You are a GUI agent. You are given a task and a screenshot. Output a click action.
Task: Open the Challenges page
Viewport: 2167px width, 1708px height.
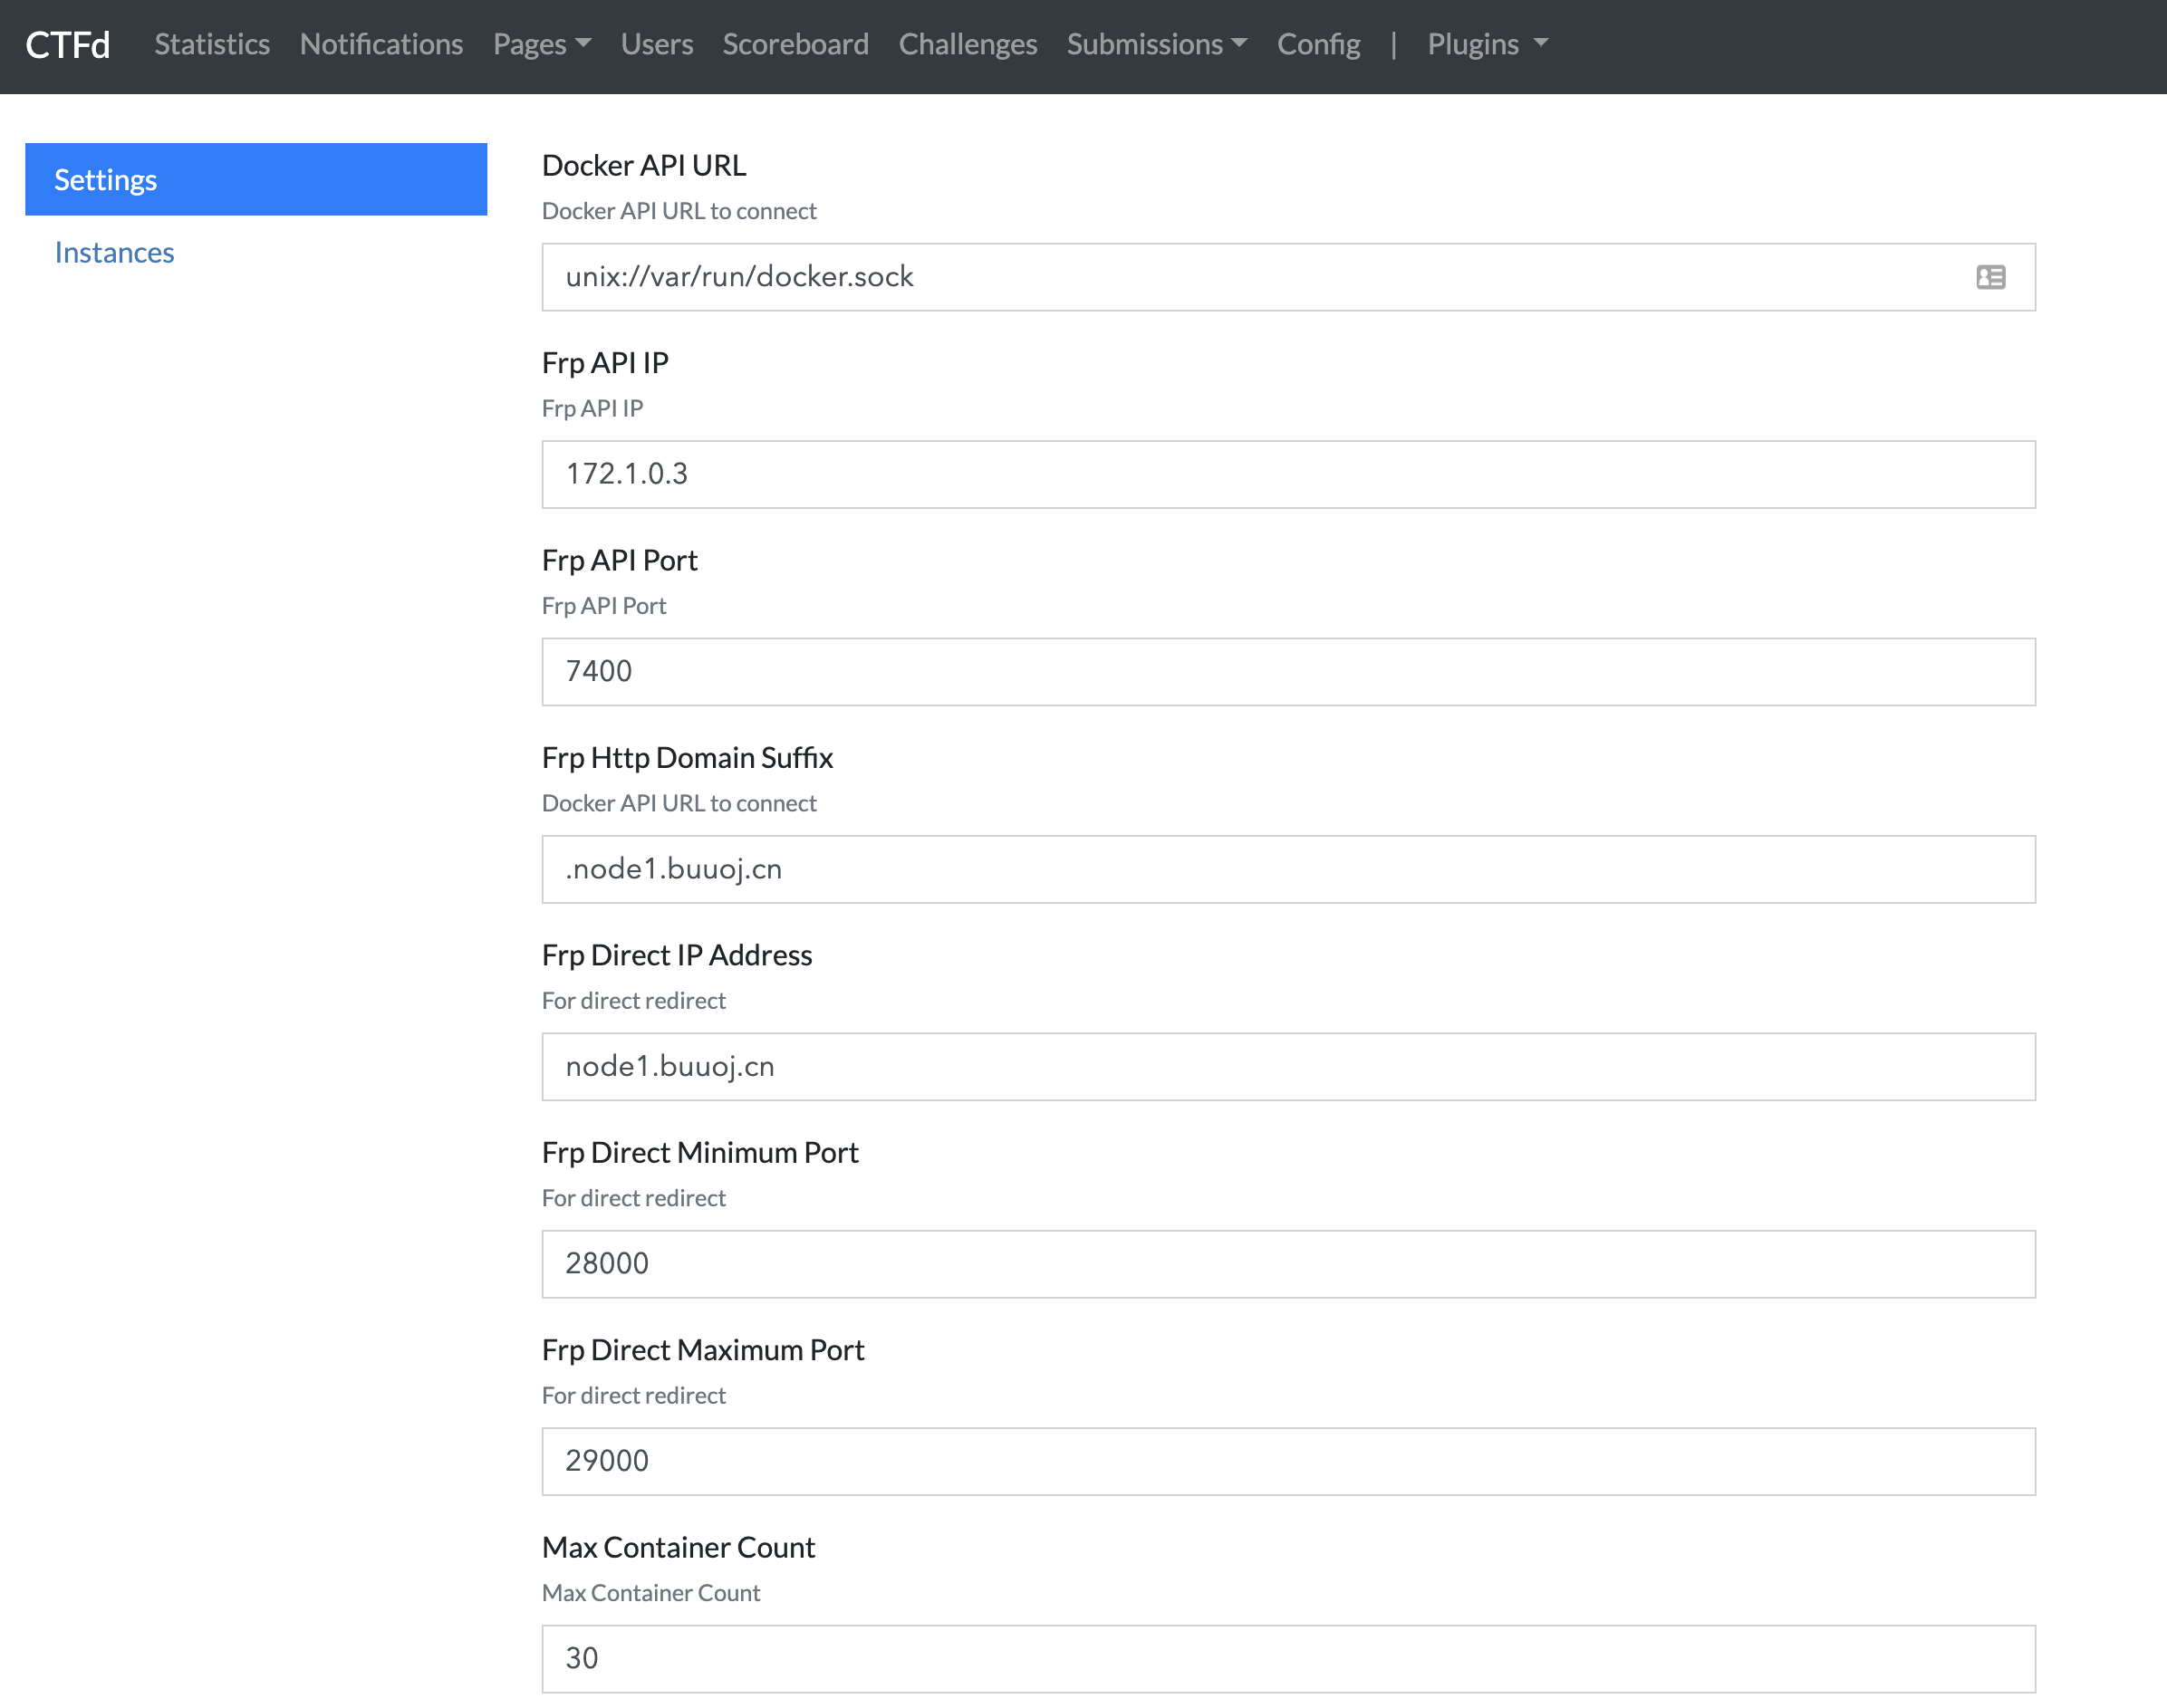coord(968,45)
